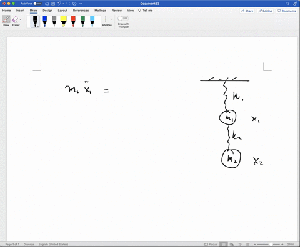Screen dimensions: 300x247
Task: Click the Undo icon
Action: [x=59, y=4]
